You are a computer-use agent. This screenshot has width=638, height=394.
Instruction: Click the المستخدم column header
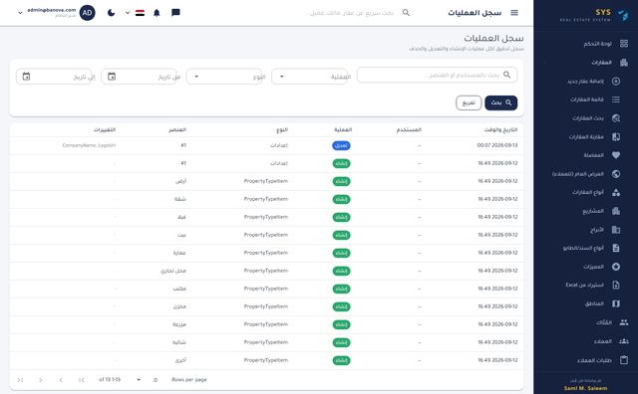tap(409, 129)
